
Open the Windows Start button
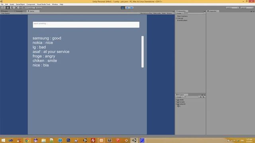click(x=3, y=140)
